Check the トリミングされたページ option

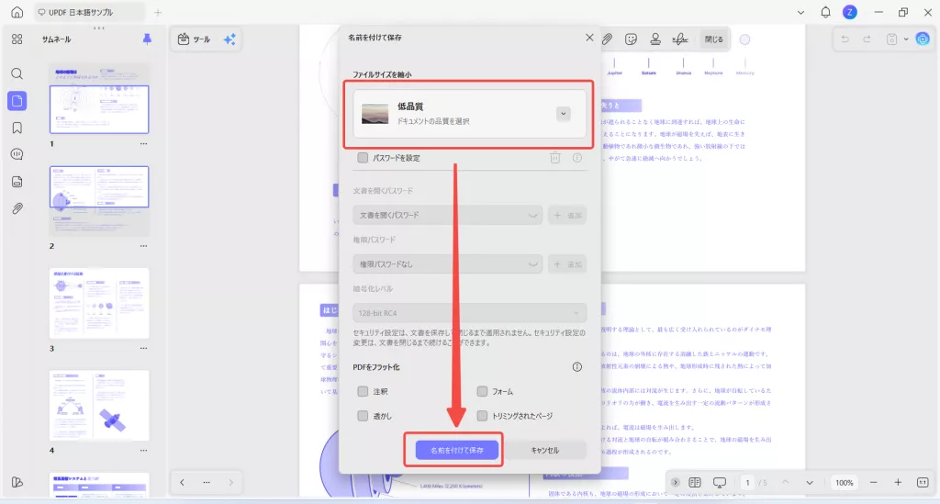pos(482,416)
